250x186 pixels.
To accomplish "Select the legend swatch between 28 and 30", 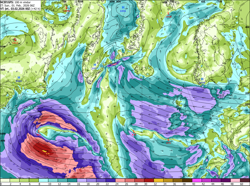I will pyautogui.click(x=139, y=180).
